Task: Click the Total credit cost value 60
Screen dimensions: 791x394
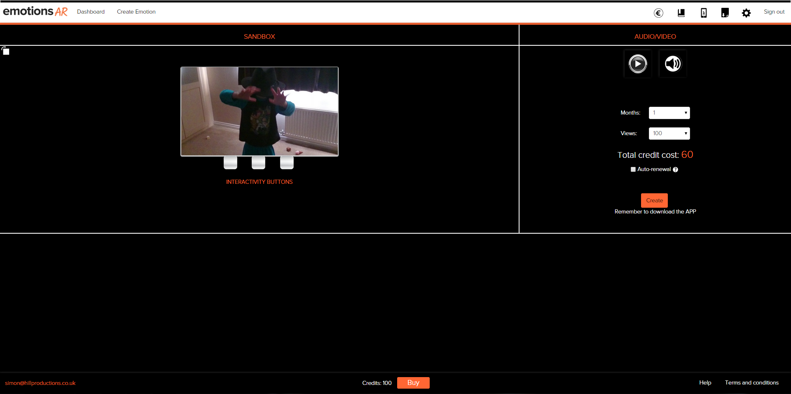Action: coord(687,155)
